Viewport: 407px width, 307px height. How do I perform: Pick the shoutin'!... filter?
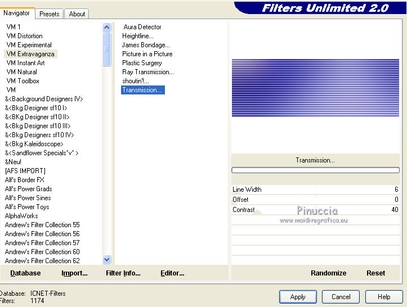136,81
